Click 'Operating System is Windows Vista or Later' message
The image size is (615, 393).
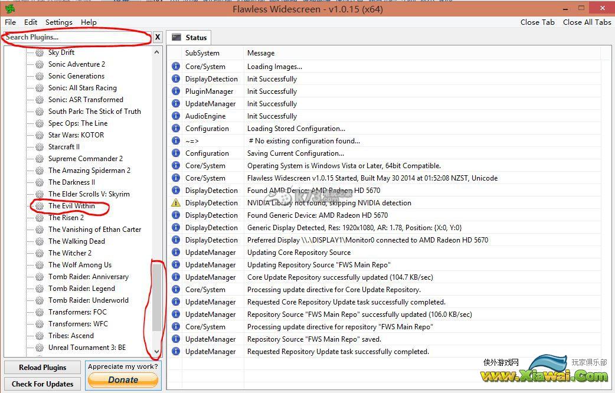click(x=344, y=165)
